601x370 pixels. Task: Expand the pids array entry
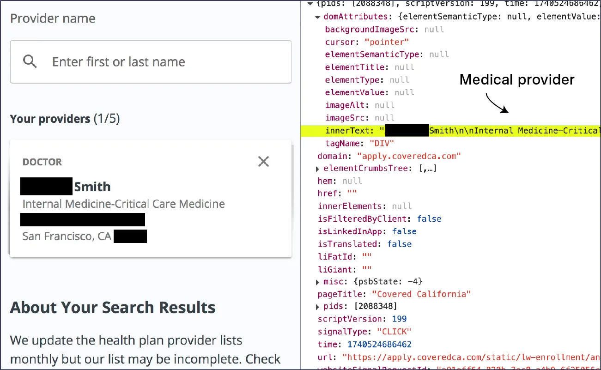tap(317, 306)
